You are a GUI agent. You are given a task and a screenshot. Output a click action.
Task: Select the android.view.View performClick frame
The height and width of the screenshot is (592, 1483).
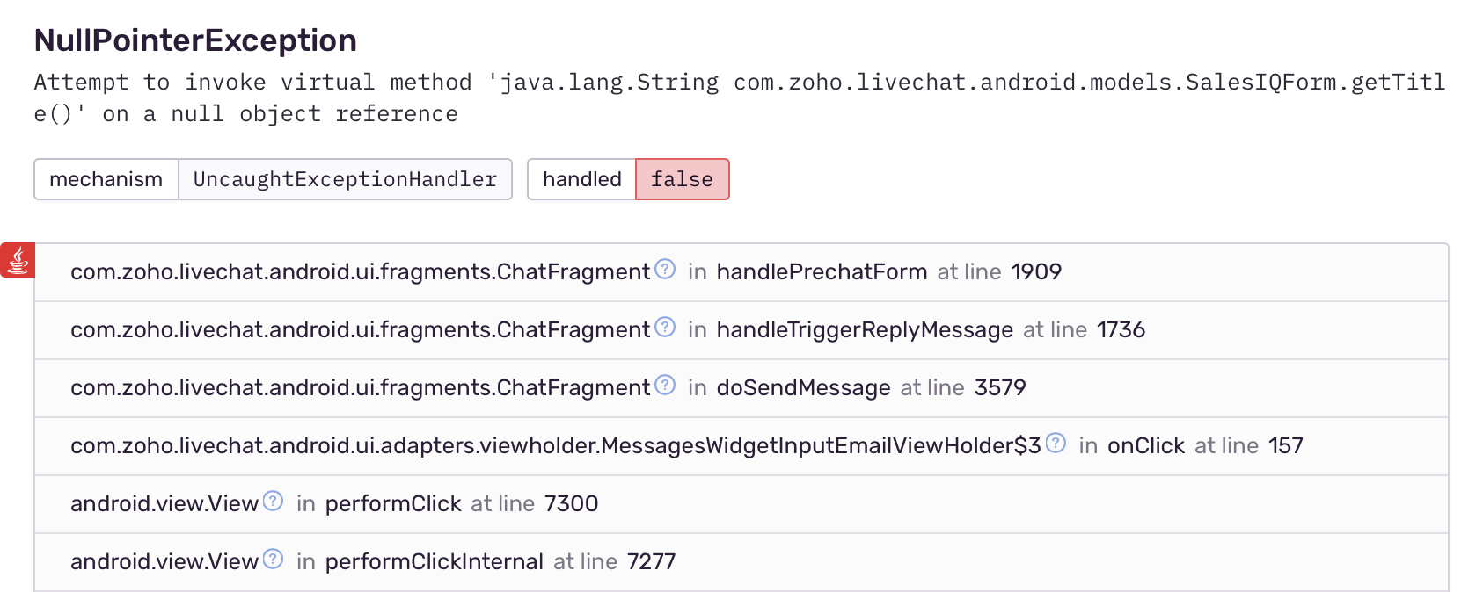pyautogui.click(x=352, y=503)
